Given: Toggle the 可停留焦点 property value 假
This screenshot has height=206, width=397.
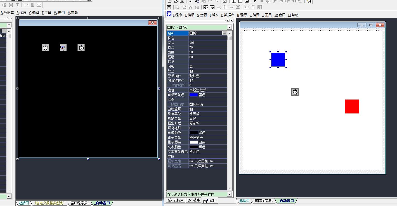Looking at the screenshot, I should tap(208, 81).
